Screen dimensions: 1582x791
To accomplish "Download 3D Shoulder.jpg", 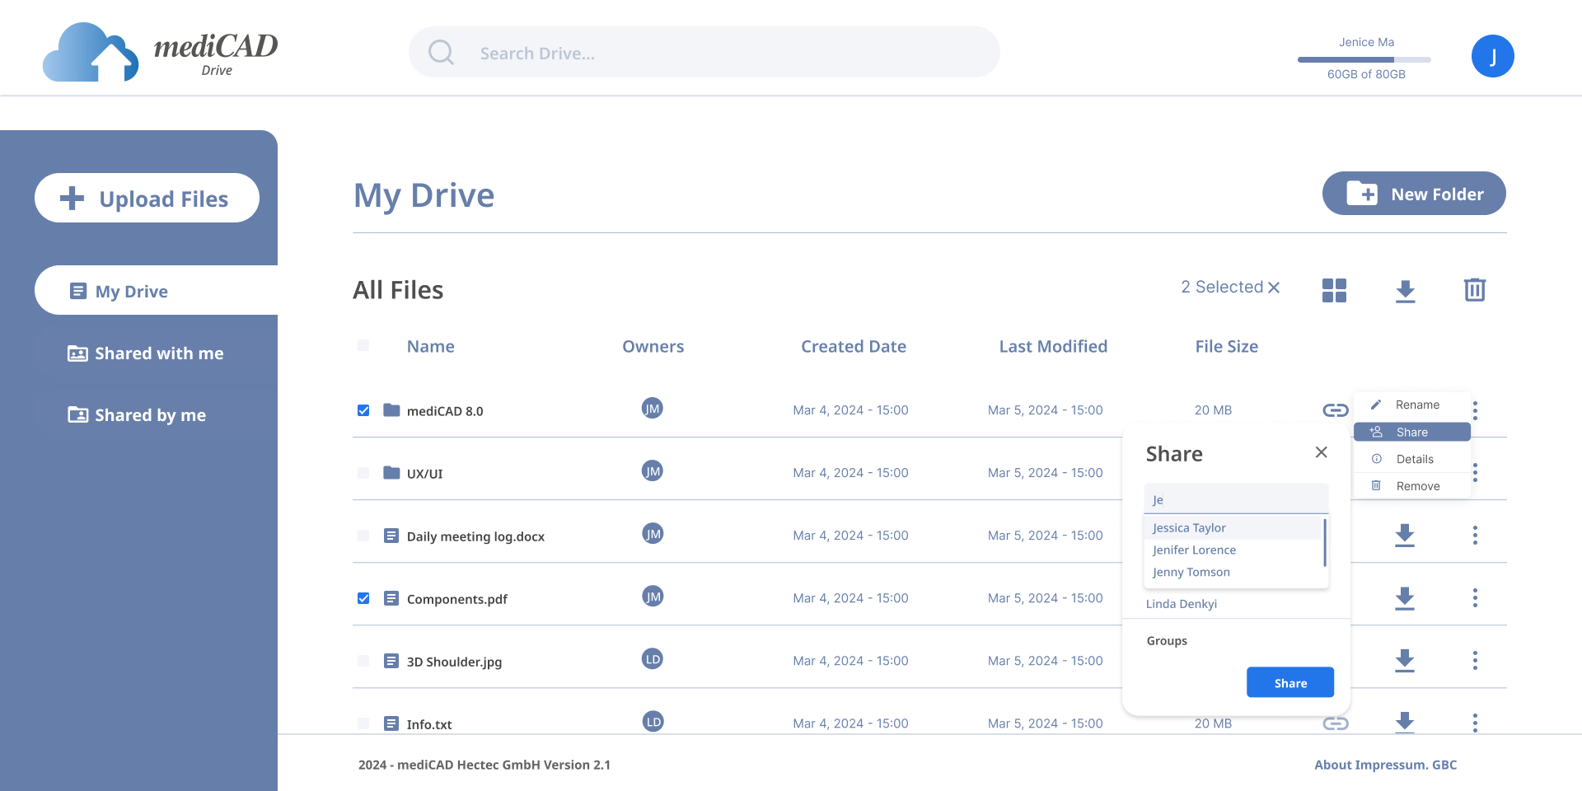I will tap(1405, 661).
